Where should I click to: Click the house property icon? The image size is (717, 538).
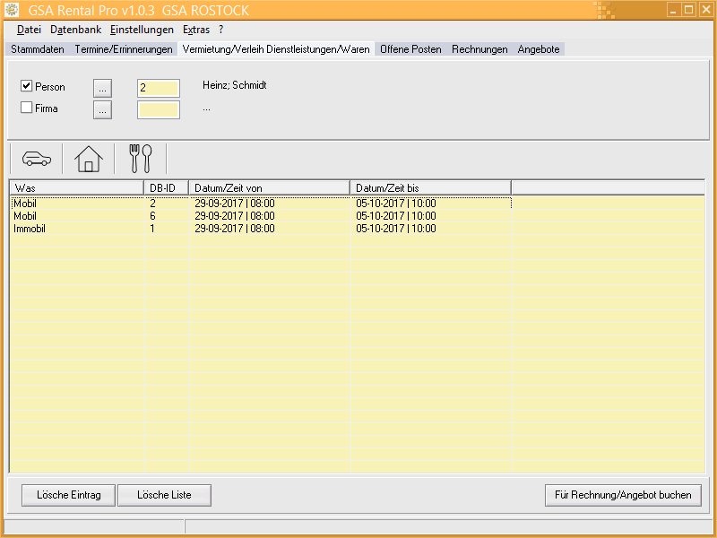[89, 159]
